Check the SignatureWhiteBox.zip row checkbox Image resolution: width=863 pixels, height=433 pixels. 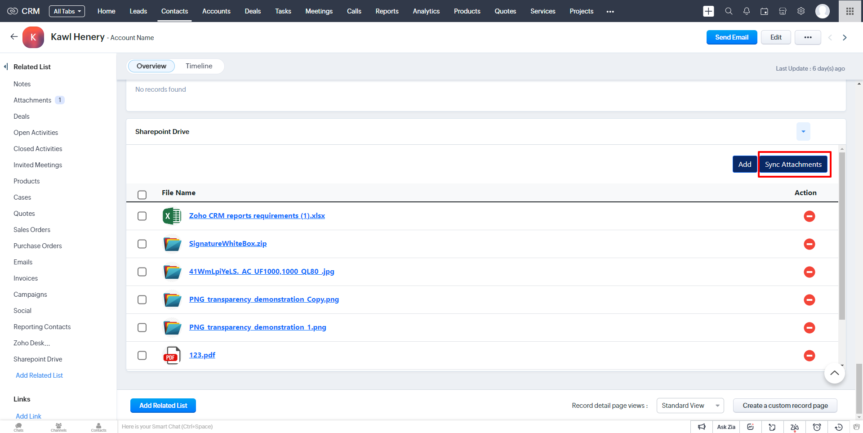click(142, 244)
